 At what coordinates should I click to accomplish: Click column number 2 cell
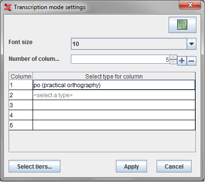point(21,95)
